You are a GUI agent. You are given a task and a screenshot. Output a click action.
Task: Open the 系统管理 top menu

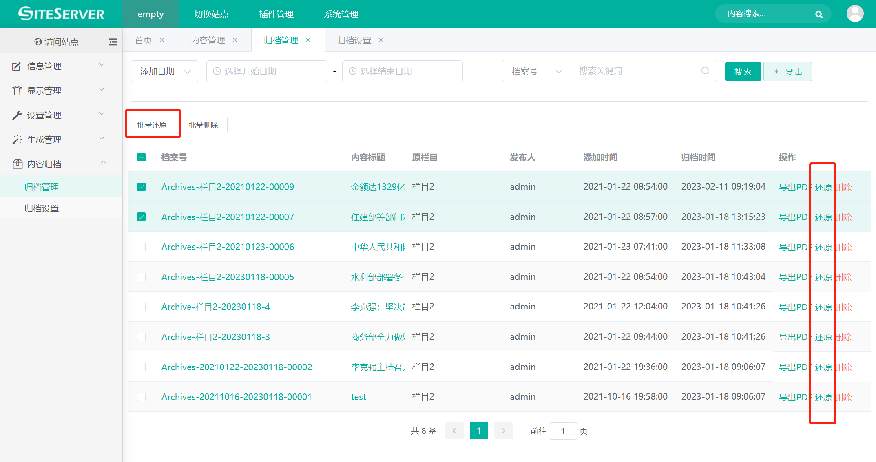(341, 14)
